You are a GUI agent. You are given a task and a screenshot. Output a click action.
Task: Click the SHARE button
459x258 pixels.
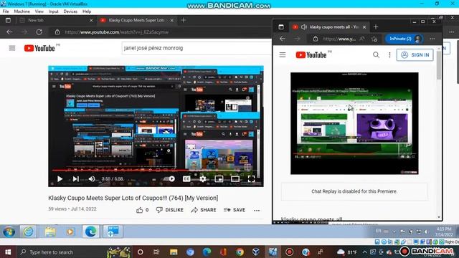pos(204,210)
